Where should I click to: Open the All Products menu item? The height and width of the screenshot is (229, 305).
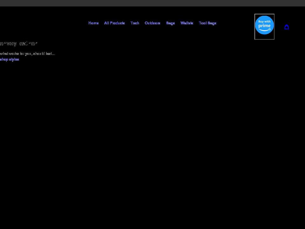coord(114,23)
